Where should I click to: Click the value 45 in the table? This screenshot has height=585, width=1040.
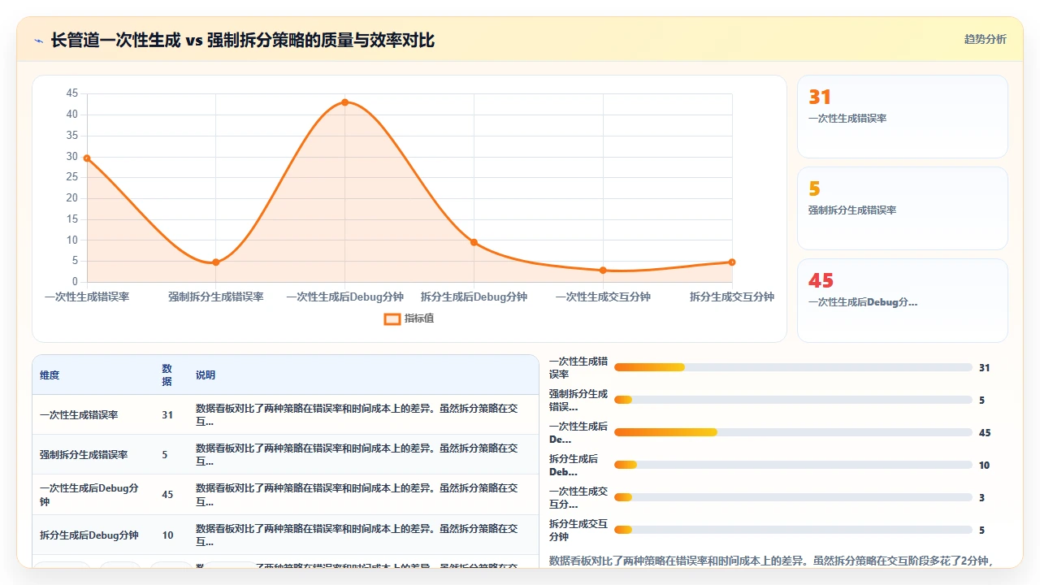click(x=167, y=495)
